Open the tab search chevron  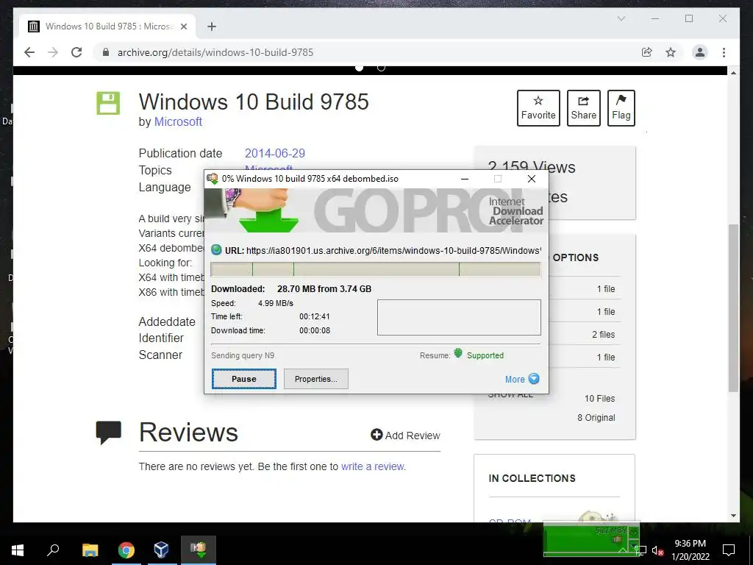coord(621,18)
